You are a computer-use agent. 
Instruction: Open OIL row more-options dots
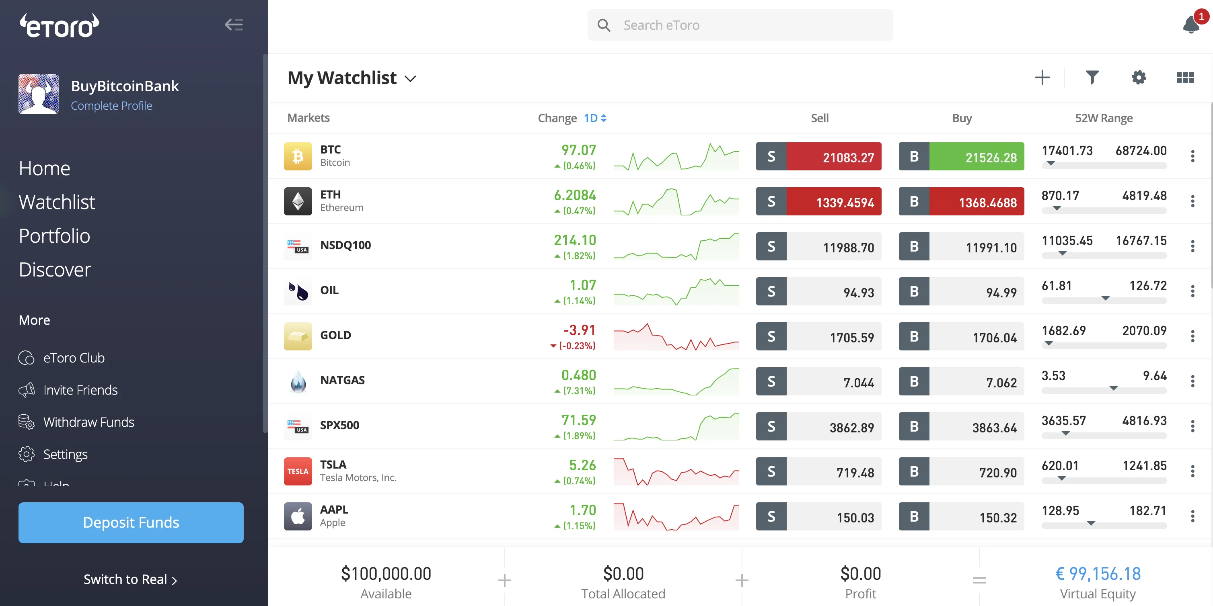point(1193,291)
